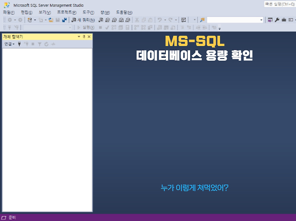Click the Find in Files icon
The height and width of the screenshot is (221, 296).
(202, 20)
